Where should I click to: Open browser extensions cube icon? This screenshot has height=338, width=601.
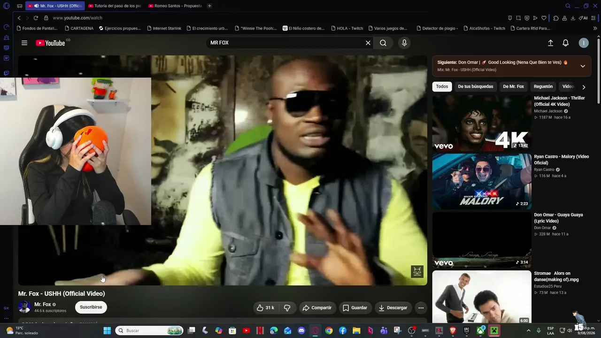pyautogui.click(x=556, y=18)
